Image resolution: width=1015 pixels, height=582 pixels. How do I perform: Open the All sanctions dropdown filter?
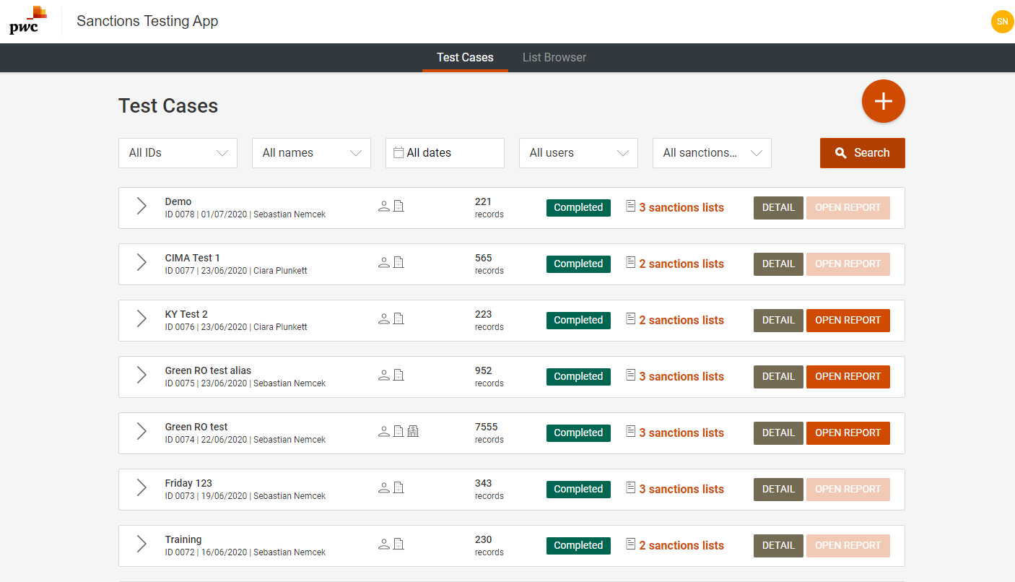[x=712, y=153]
